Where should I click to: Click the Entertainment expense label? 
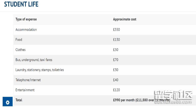(25, 90)
